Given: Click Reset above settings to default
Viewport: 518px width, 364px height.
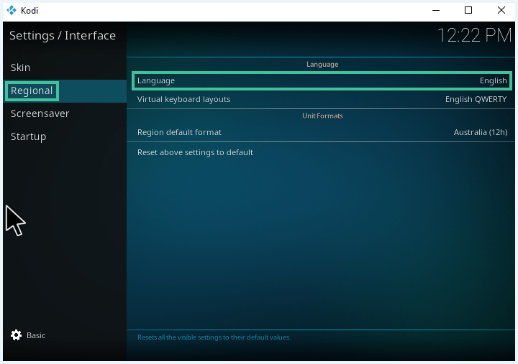Looking at the screenshot, I should (322, 152).
